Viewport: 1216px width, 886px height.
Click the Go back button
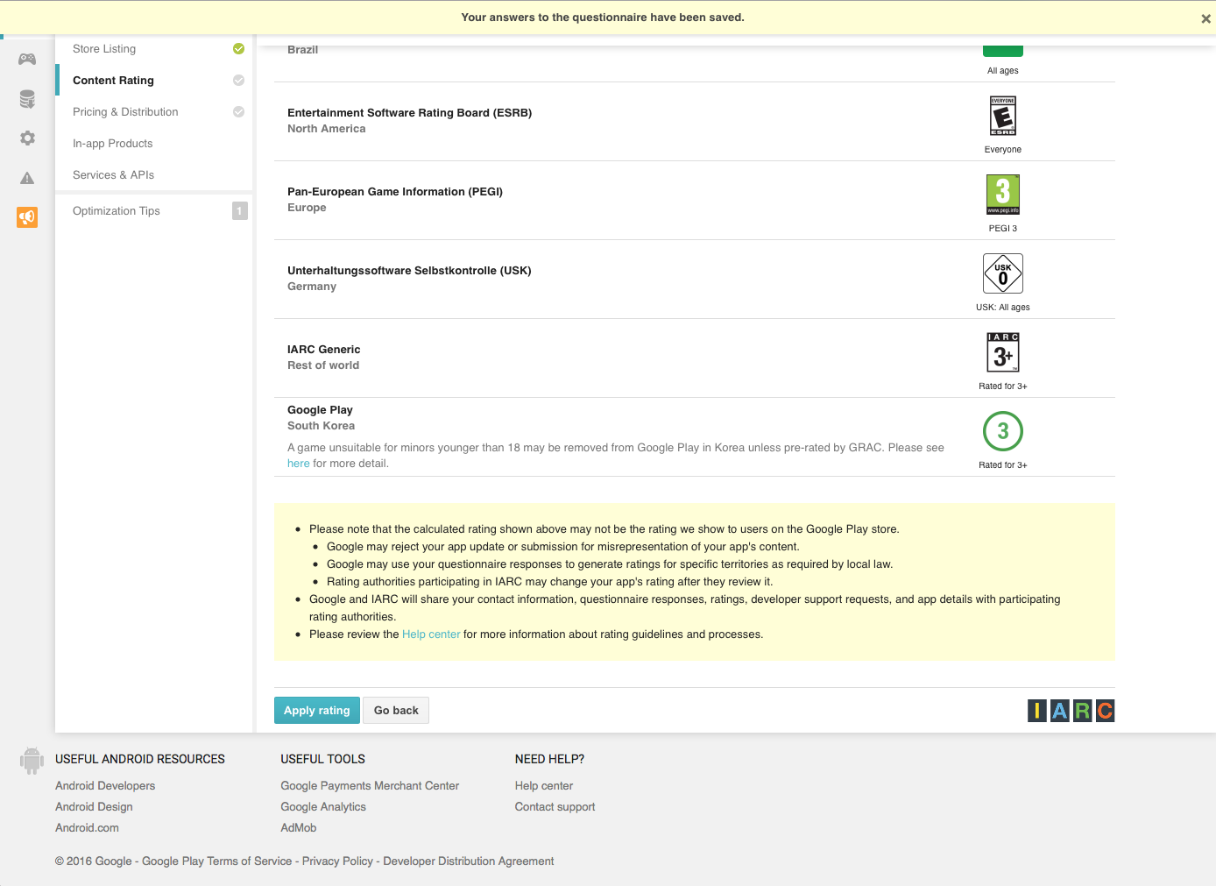[x=396, y=711]
